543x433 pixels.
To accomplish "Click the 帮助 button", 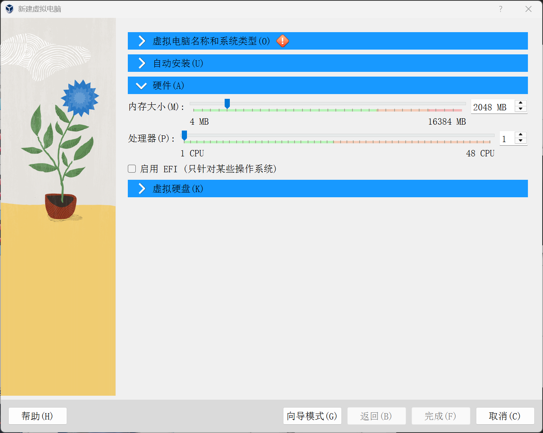I will (37, 416).
